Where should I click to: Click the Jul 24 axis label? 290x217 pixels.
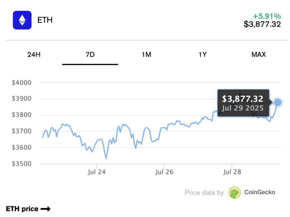point(97,172)
